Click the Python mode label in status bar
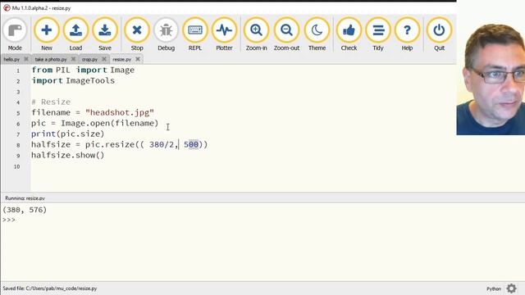The width and height of the screenshot is (525, 295). [x=494, y=288]
